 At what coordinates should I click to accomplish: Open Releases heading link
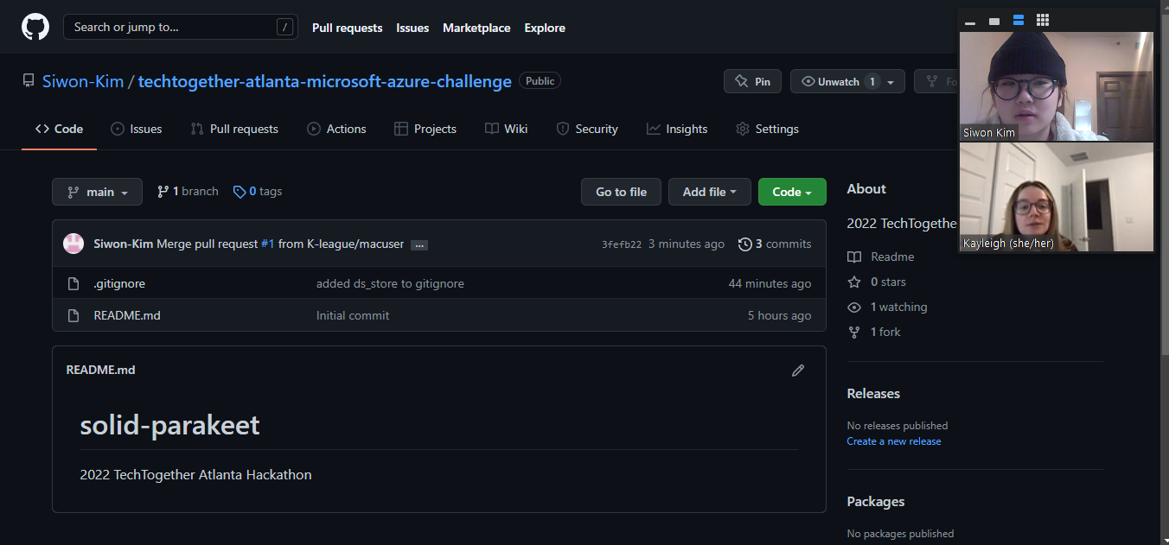click(873, 393)
